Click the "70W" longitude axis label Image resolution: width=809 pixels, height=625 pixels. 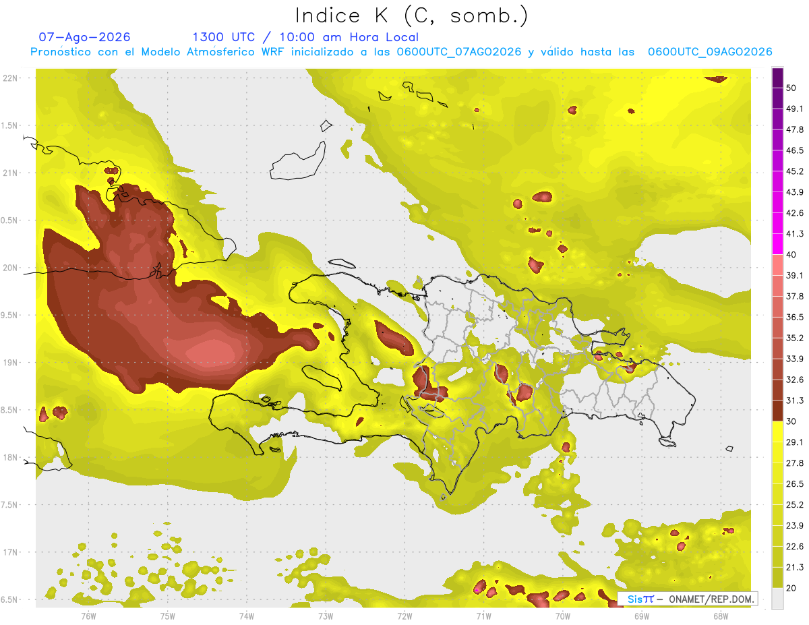click(563, 616)
